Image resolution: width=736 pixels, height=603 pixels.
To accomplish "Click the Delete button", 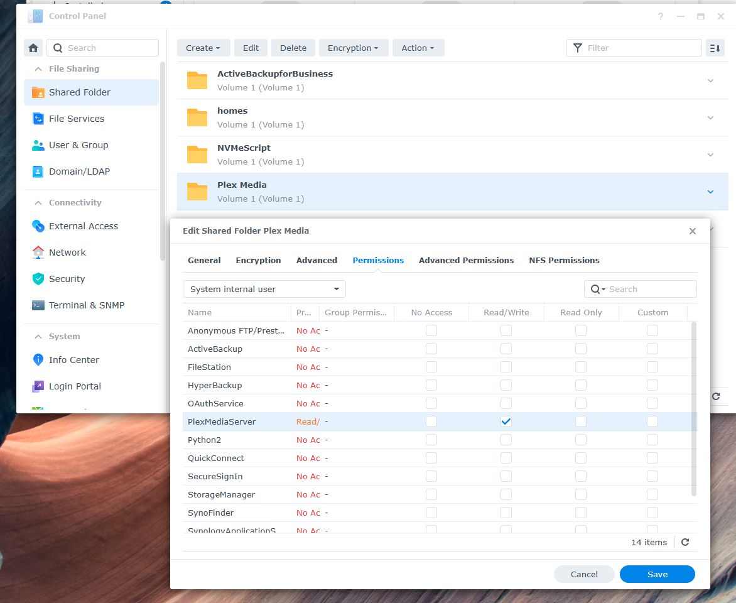I will point(293,48).
